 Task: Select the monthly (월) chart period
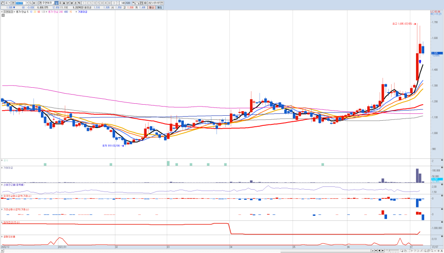tap(64, 3)
